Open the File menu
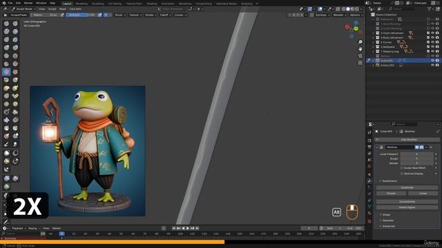 [x=10, y=3]
